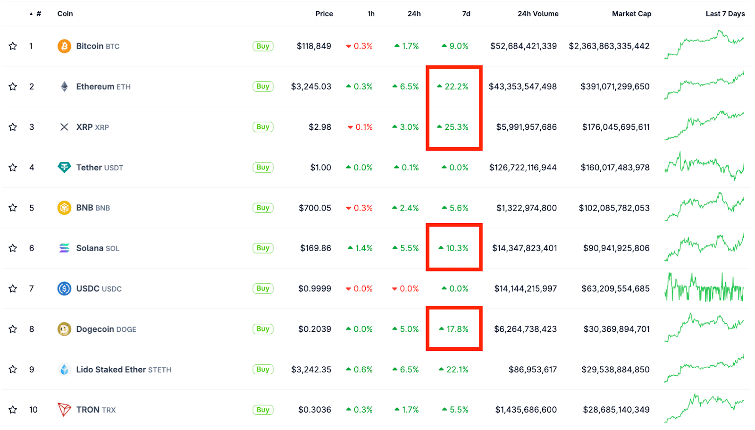Viewport: 755px width, 430px height.
Task: Favorite Ethereum with its star icon
Action: tap(13, 86)
